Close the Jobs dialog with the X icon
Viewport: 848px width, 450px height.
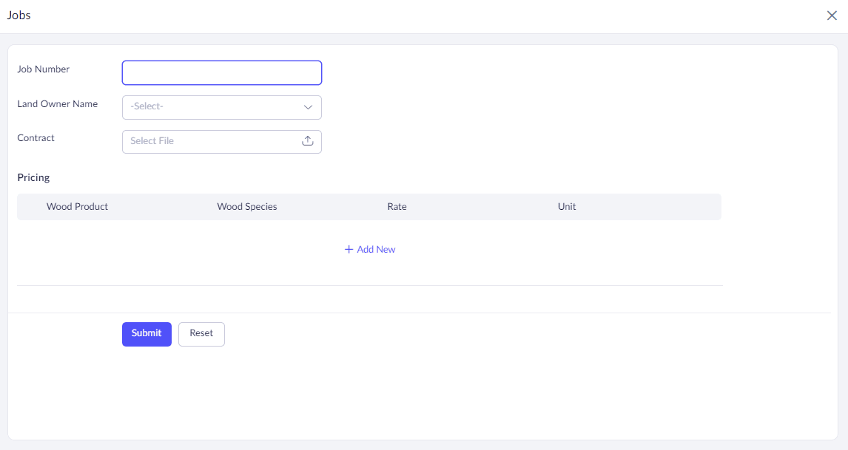click(832, 16)
